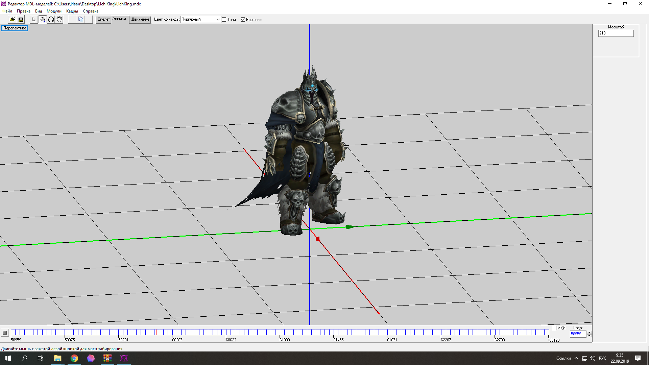Viewport: 649px width, 365px height.
Task: Select the magnifier zoom tool
Action: coord(43,20)
